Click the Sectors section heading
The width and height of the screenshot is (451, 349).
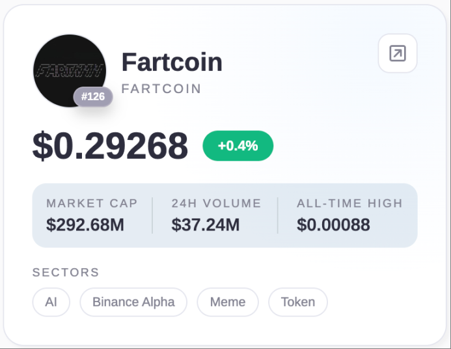point(66,272)
